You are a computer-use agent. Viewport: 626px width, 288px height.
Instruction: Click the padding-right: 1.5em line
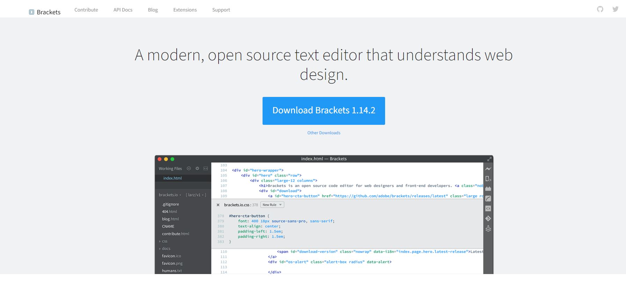(x=262, y=237)
